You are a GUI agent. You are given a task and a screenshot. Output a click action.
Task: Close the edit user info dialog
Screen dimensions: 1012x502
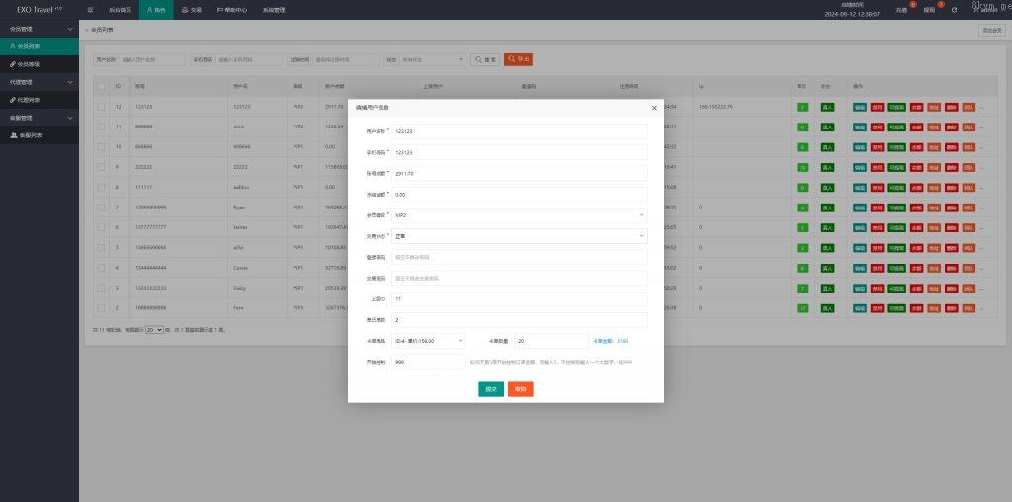[654, 108]
